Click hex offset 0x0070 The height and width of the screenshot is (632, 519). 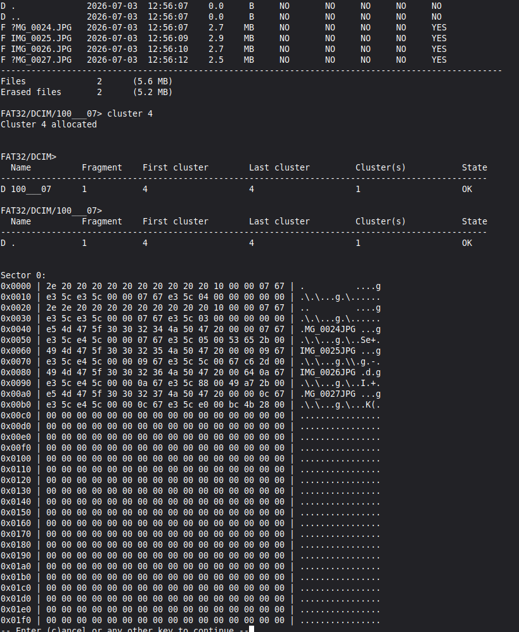(16, 361)
